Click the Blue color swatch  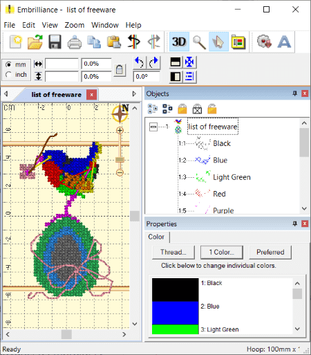point(175,313)
